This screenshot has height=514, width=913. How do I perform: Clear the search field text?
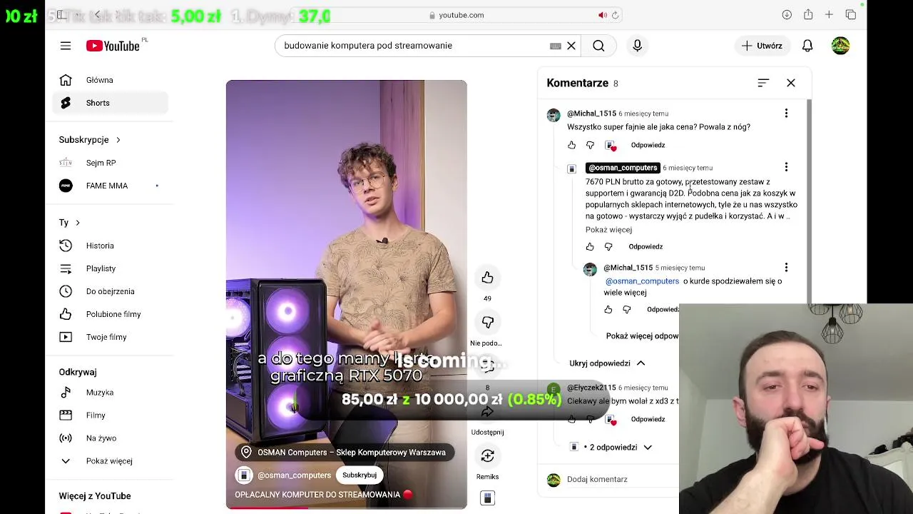[571, 46]
